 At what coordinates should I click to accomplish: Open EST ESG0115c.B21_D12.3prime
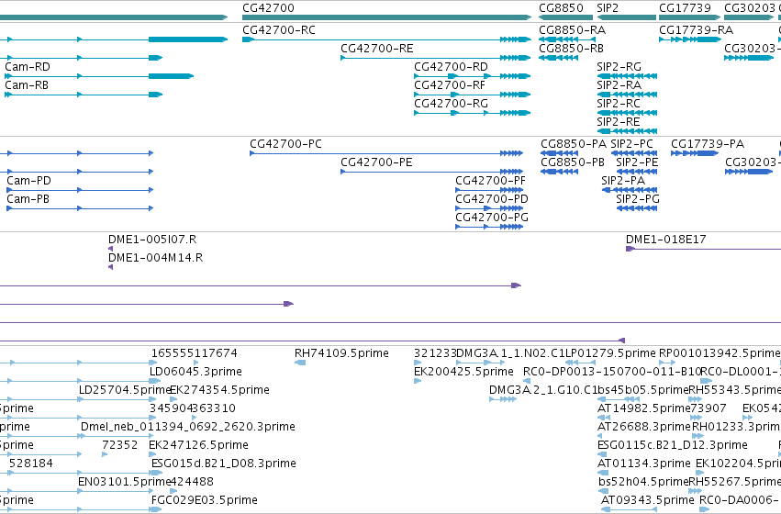[673, 445]
